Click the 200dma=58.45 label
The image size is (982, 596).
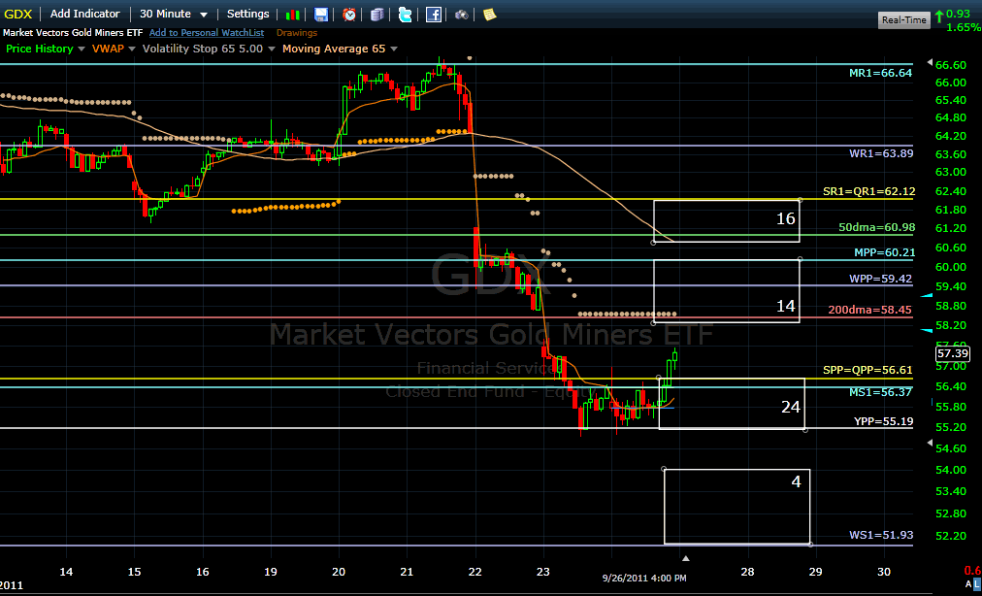pyautogui.click(x=869, y=310)
